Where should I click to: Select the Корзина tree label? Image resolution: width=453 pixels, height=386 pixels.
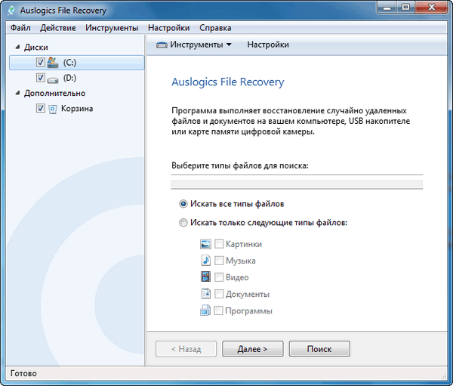coord(77,109)
